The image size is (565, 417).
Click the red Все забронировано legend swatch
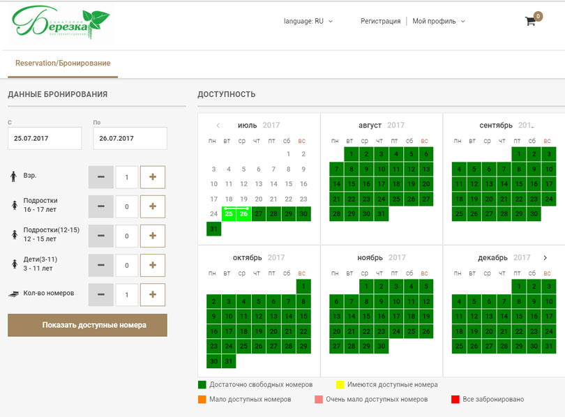pos(455,400)
